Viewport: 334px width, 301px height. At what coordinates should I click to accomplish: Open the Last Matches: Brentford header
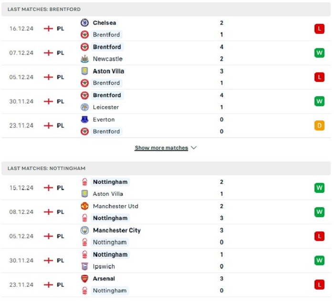pos(166,10)
